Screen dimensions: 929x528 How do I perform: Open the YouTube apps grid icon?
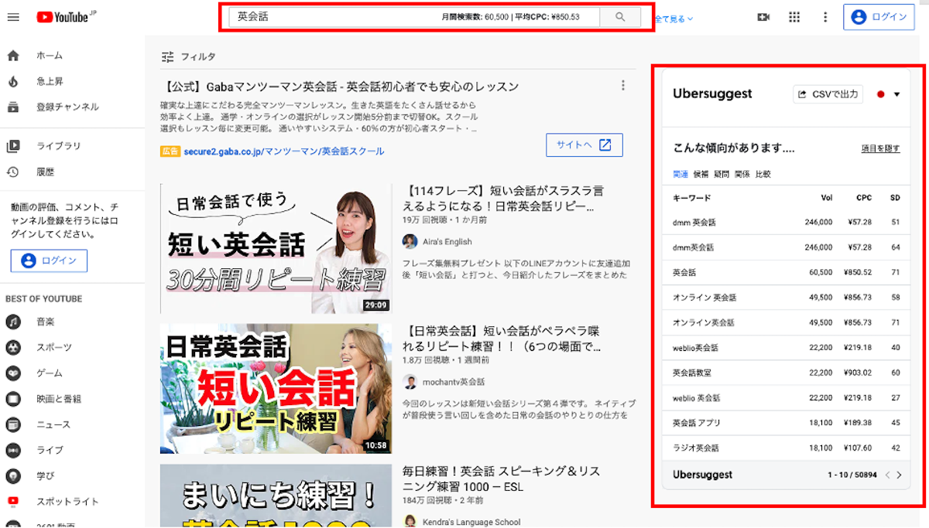click(794, 16)
